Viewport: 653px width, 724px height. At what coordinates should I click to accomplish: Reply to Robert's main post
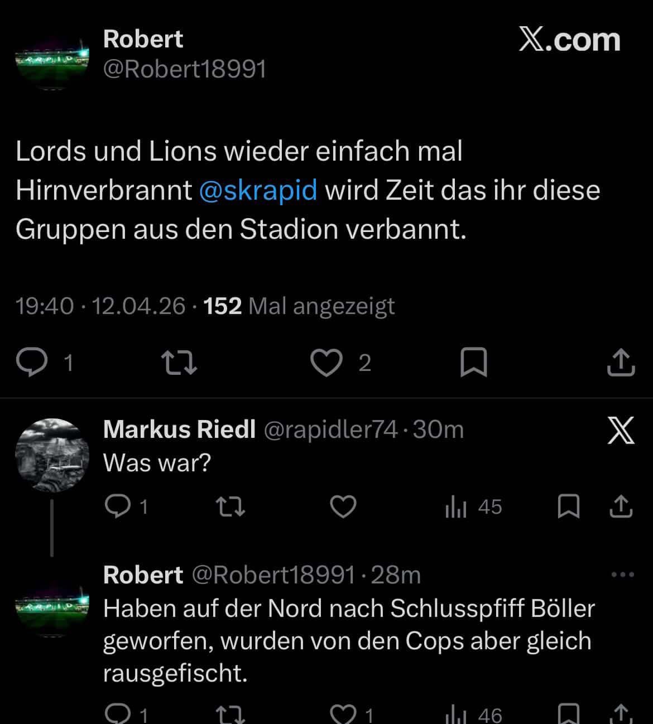33,363
